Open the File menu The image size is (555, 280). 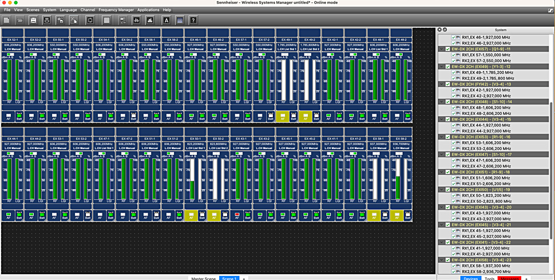tap(7, 10)
